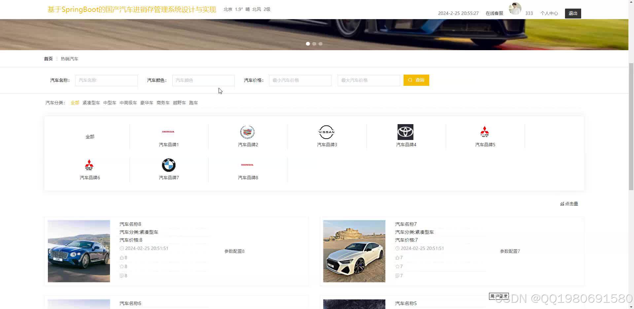Viewport: 634px width, 309px height.
Task: Select the Nissan brand logo
Action: (x=326, y=132)
